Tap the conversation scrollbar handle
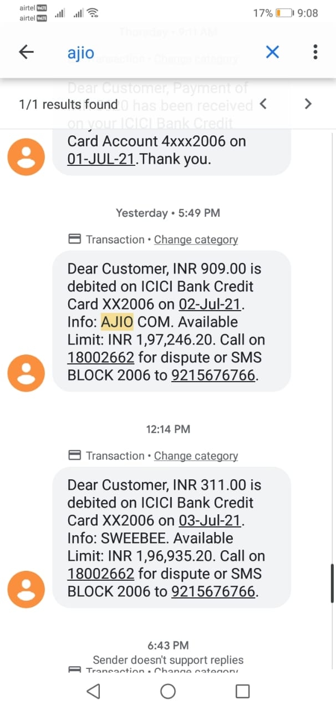This screenshot has width=336, height=710. pos(332,583)
